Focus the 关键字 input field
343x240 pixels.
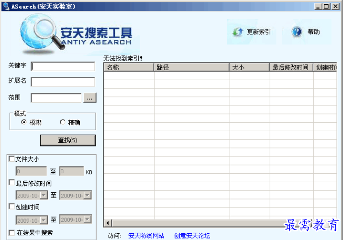(x=63, y=66)
